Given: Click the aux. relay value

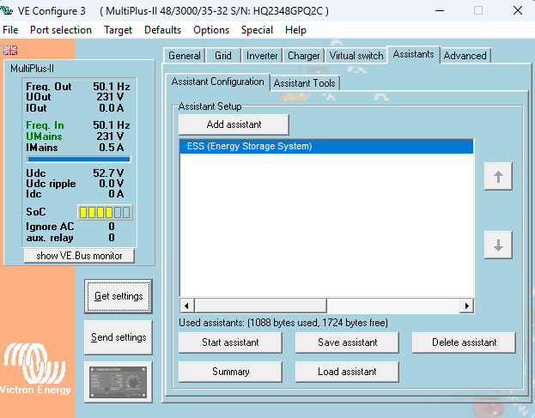Looking at the screenshot, I should pyautogui.click(x=112, y=238).
